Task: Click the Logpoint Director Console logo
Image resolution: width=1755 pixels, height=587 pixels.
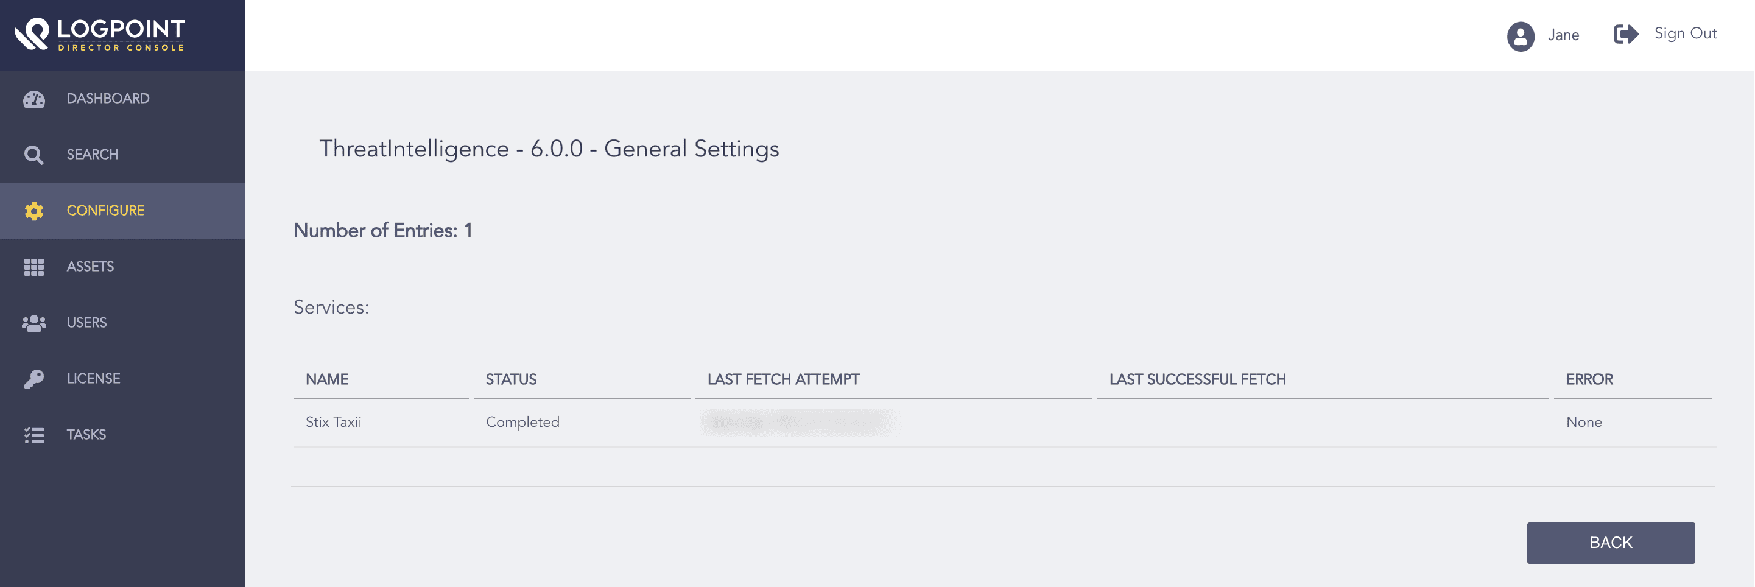Action: click(100, 34)
